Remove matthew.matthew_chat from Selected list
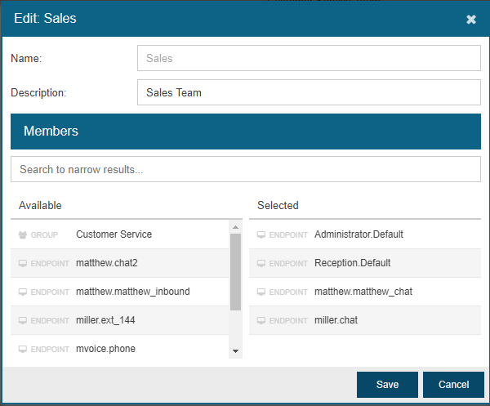Viewport: 490px width, 406px height. point(365,292)
